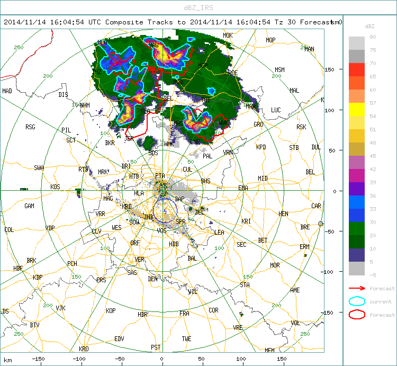Select the green 20-30 dBZ legend swatch

click(x=357, y=228)
